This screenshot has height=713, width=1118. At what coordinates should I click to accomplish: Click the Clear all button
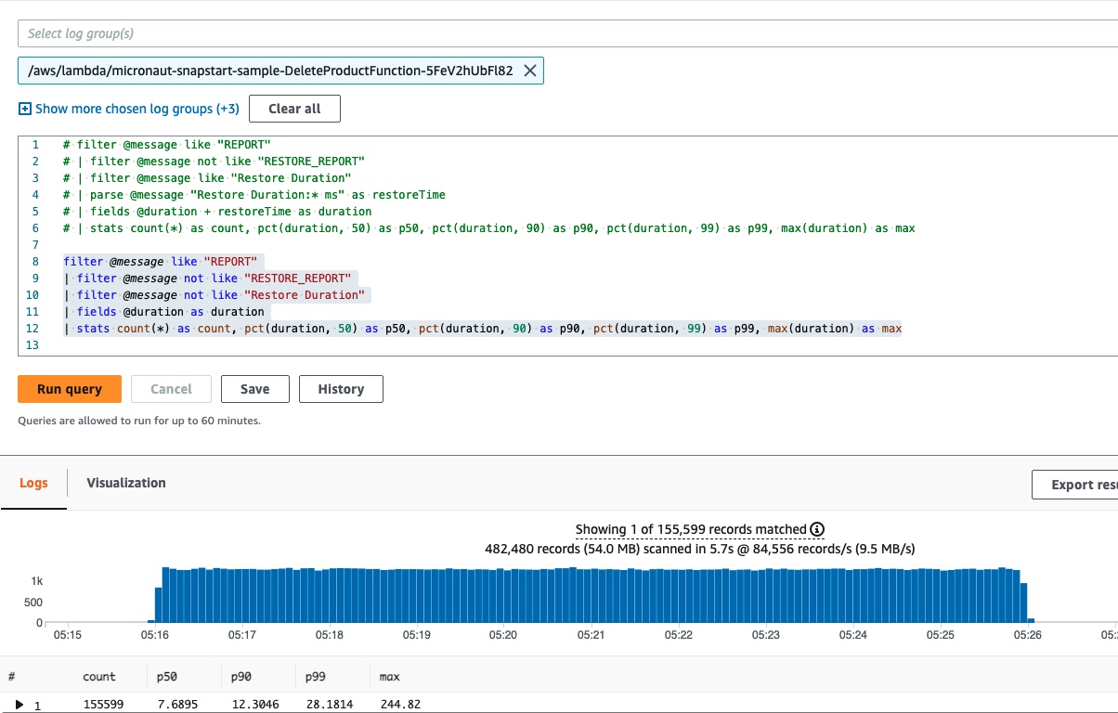(294, 109)
